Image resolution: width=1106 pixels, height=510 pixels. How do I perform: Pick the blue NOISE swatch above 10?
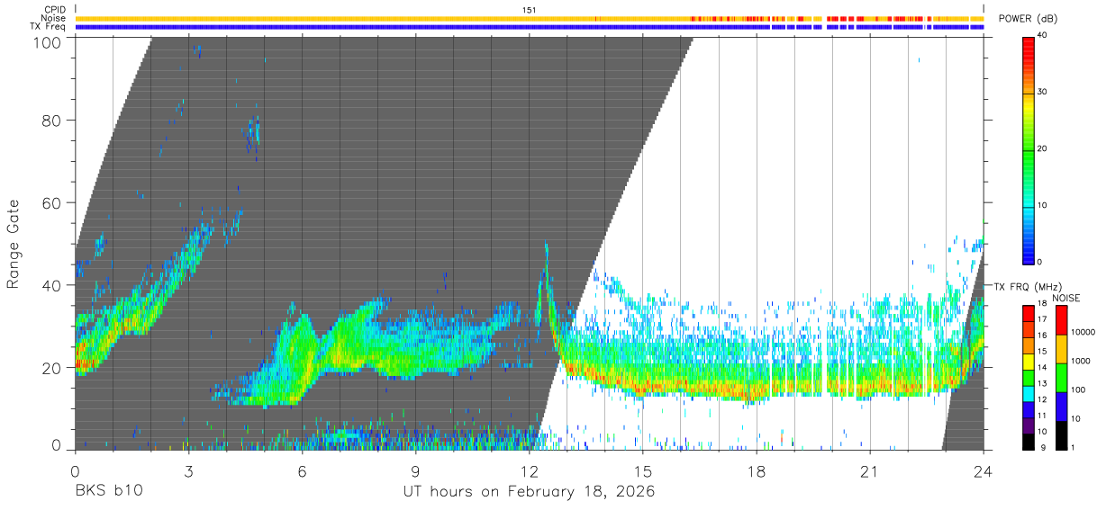pos(1060,406)
